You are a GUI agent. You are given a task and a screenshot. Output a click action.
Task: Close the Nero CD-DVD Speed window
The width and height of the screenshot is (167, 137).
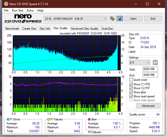pos(159,4)
